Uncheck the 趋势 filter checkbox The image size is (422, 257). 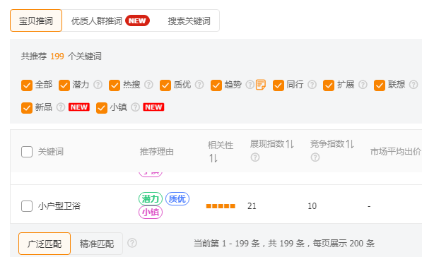point(216,85)
